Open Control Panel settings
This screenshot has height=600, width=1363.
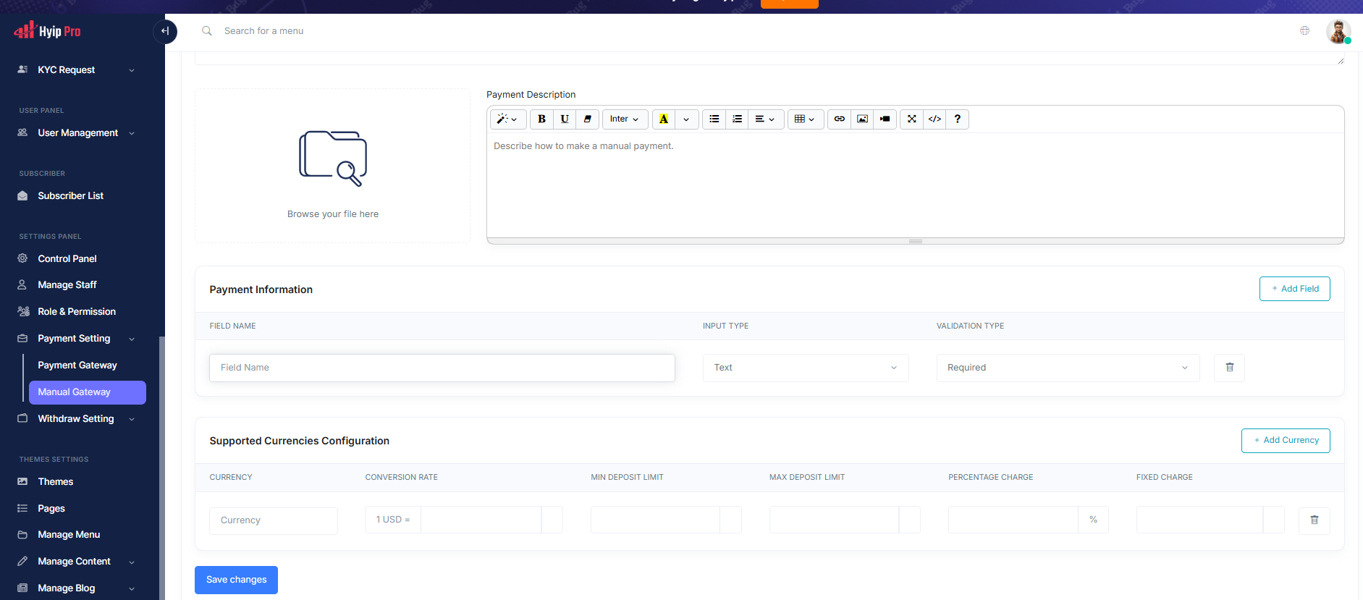tap(67, 259)
